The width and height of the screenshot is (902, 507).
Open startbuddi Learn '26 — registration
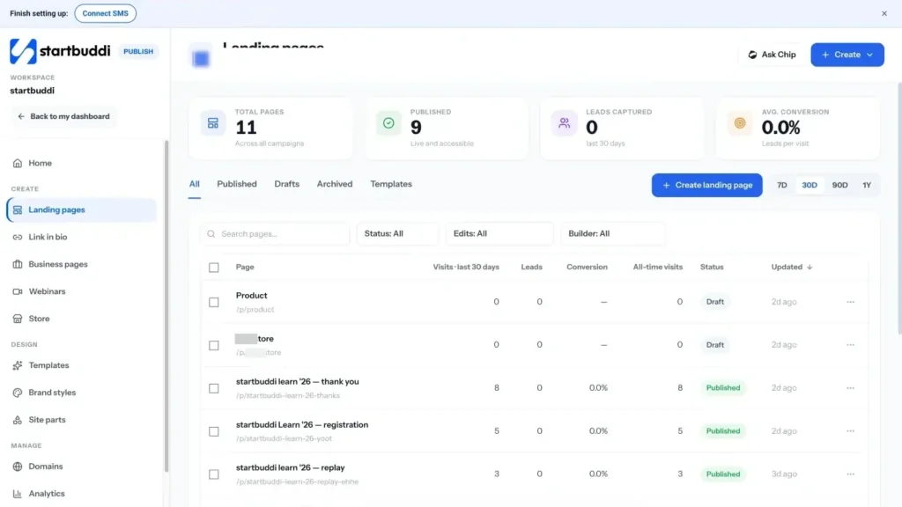click(302, 425)
